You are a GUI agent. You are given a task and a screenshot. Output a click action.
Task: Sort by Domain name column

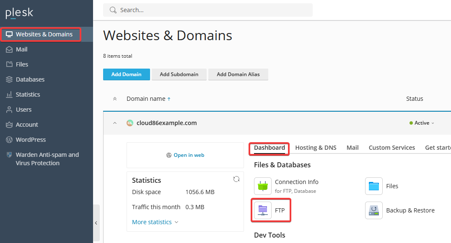coord(149,99)
